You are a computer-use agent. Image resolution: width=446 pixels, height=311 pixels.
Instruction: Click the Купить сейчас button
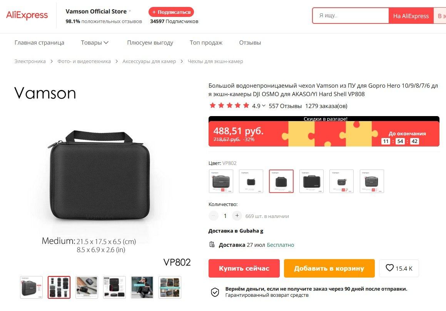[244, 268]
